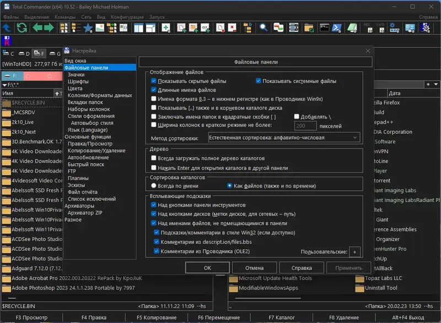Click the blue star favorites icon
The width and height of the screenshot is (441, 323).
pyautogui.click(x=88, y=28)
